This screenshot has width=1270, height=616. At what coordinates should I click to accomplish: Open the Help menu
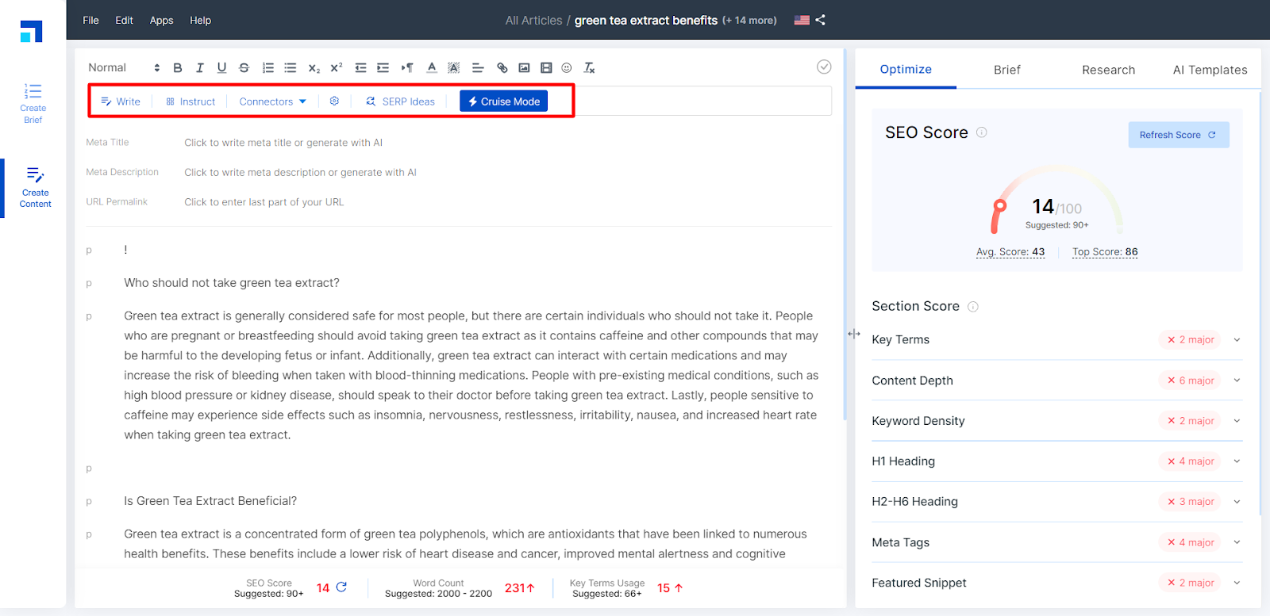pyautogui.click(x=200, y=20)
